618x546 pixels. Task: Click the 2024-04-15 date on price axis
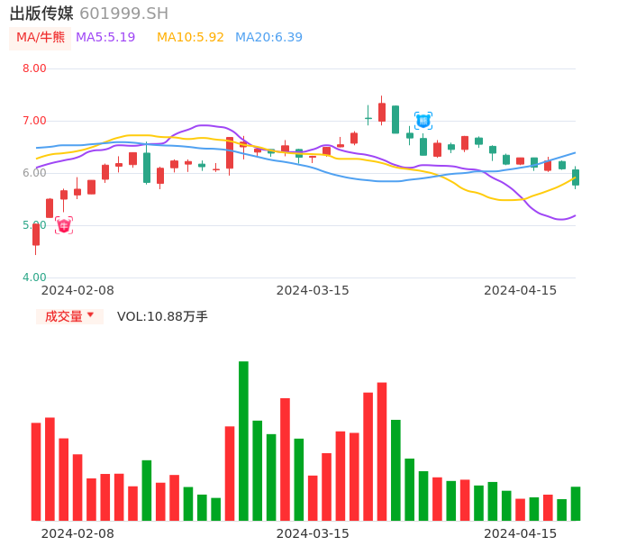coord(521,290)
